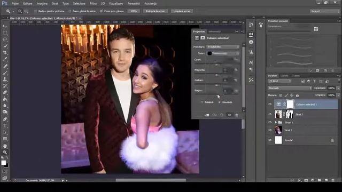Add layer mask at Layers panel bottom
The width and height of the screenshot is (342, 192).
[x=306, y=180]
